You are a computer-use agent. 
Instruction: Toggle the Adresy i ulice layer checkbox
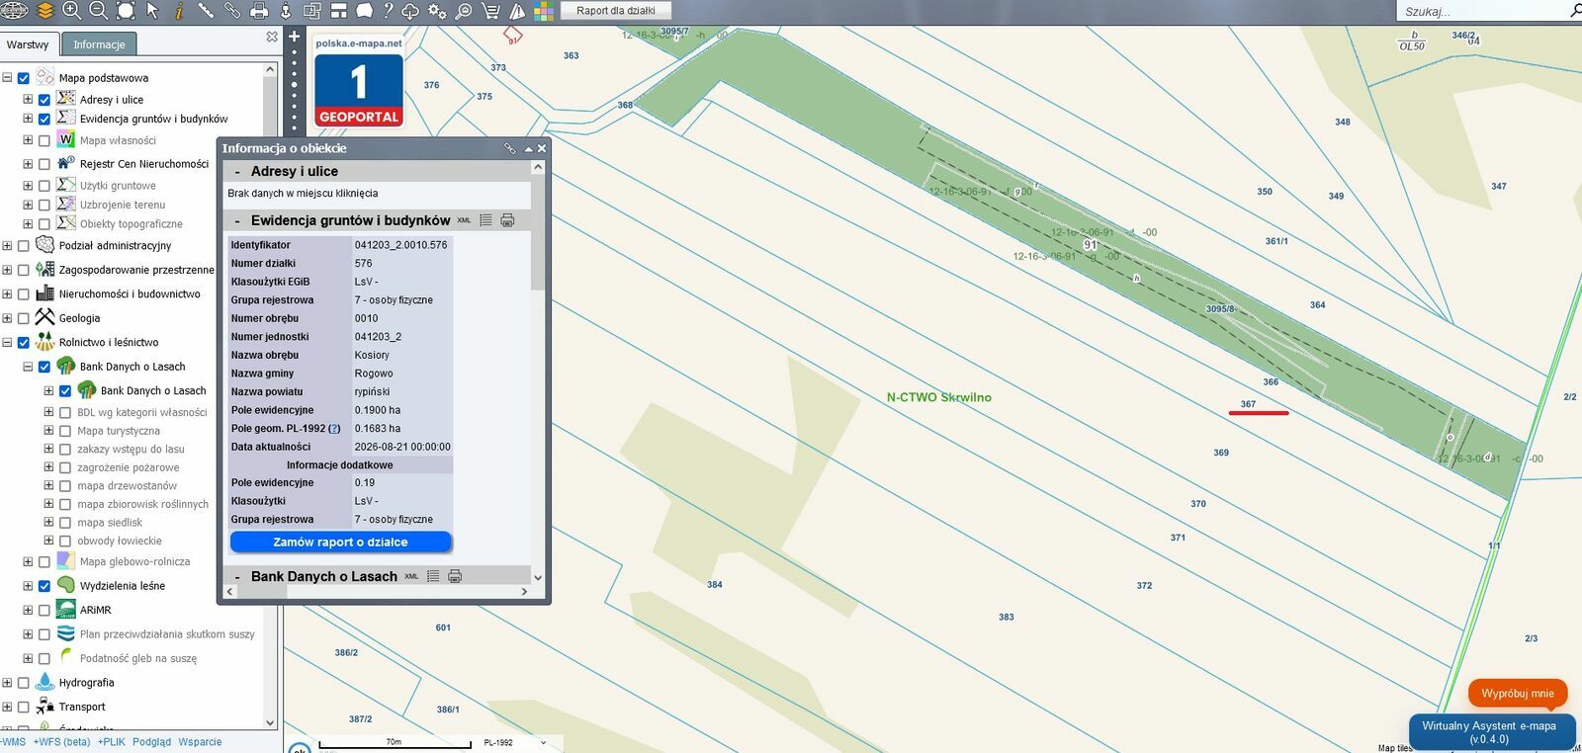tap(44, 100)
